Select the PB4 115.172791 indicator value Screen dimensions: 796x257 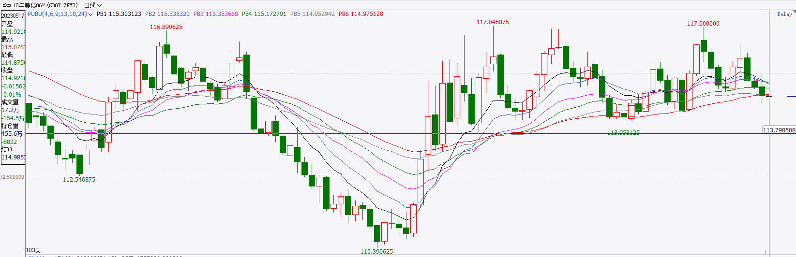pyautogui.click(x=264, y=14)
